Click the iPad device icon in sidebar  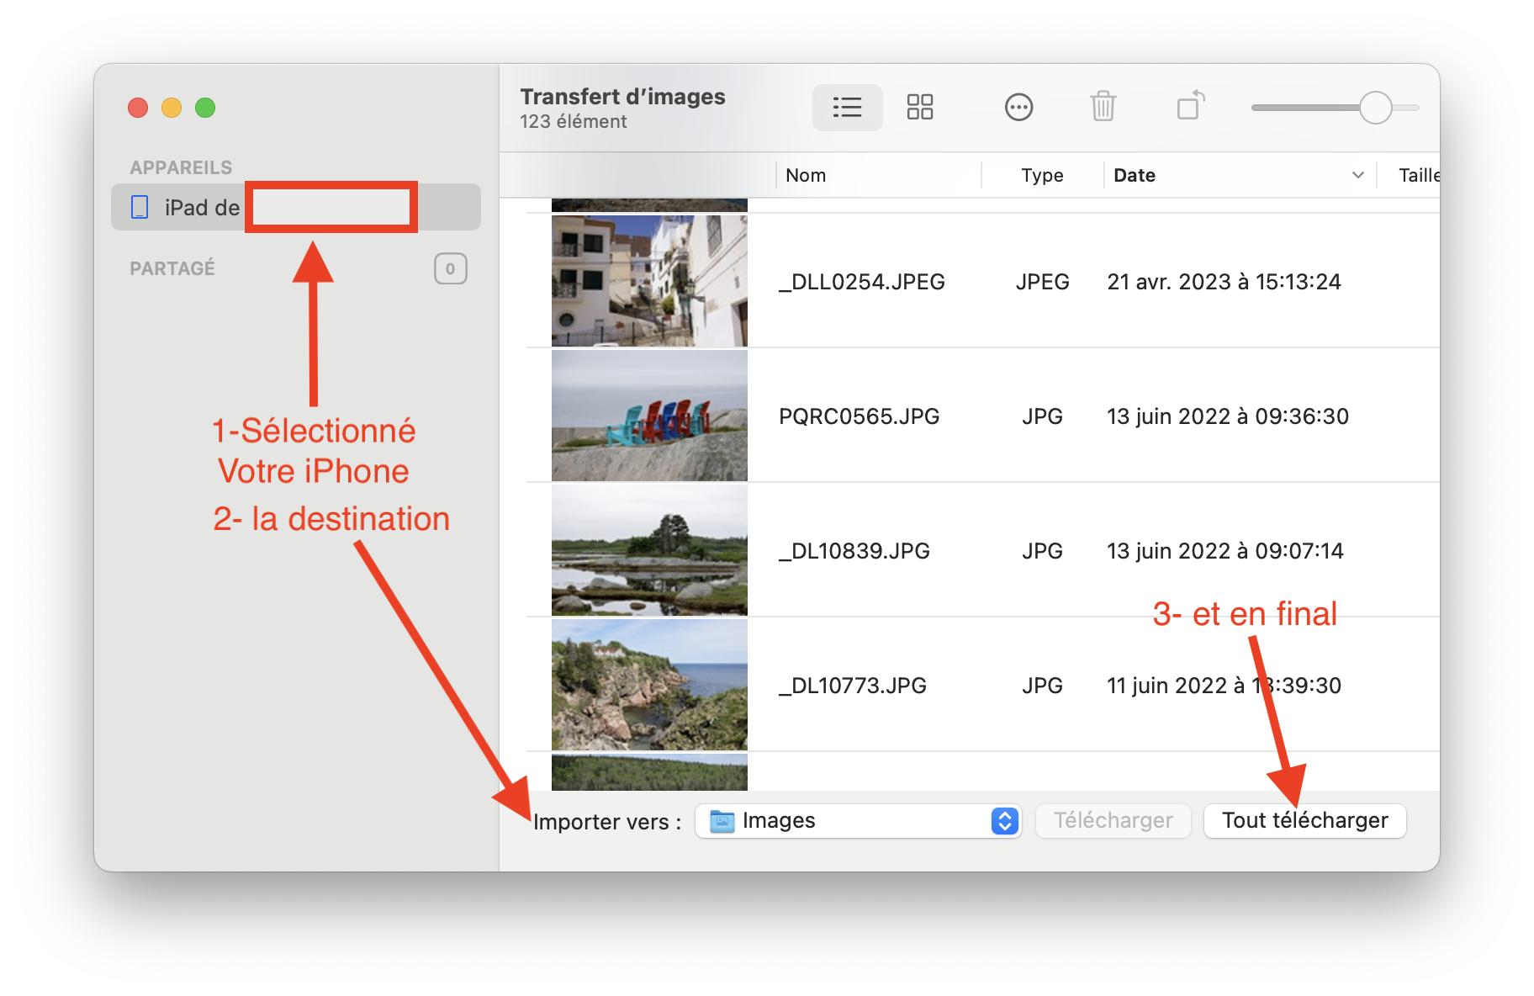coord(140,207)
